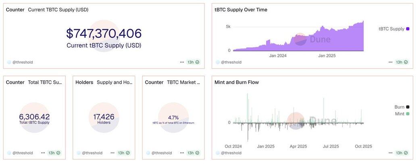Click the purple tBTC Supply color swatch
The image size is (416, 164).
point(408,29)
